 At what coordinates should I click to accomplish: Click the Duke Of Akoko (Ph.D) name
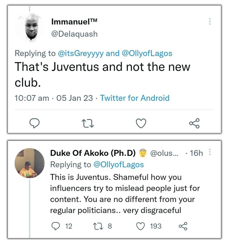(93, 153)
